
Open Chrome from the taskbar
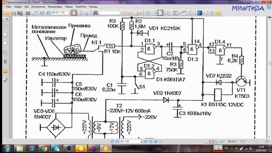coord(44,149)
